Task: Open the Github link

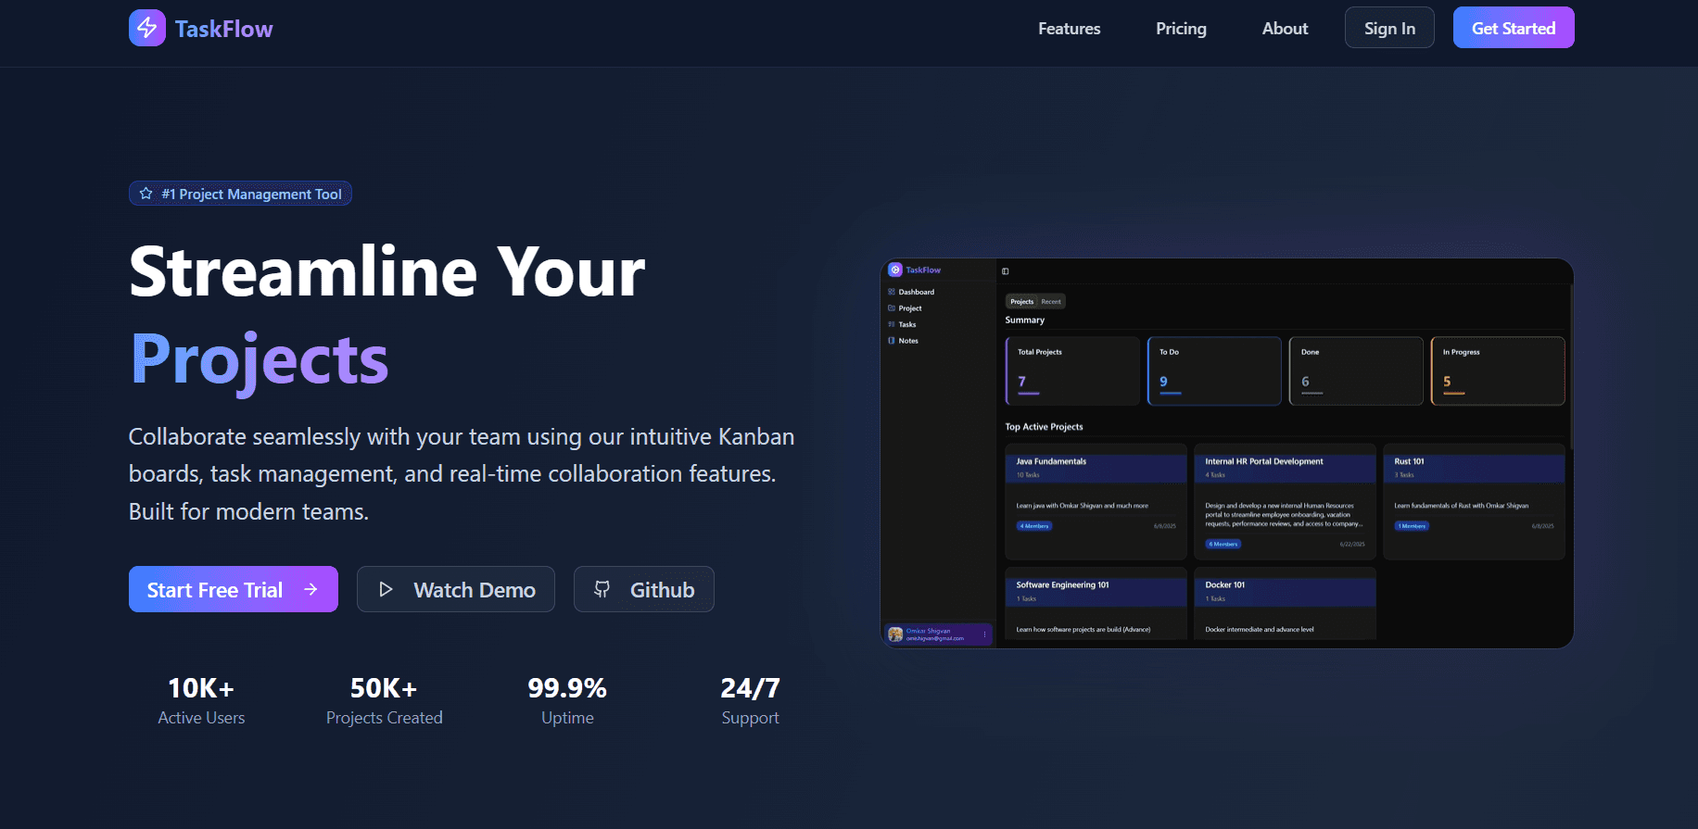Action: tap(644, 589)
